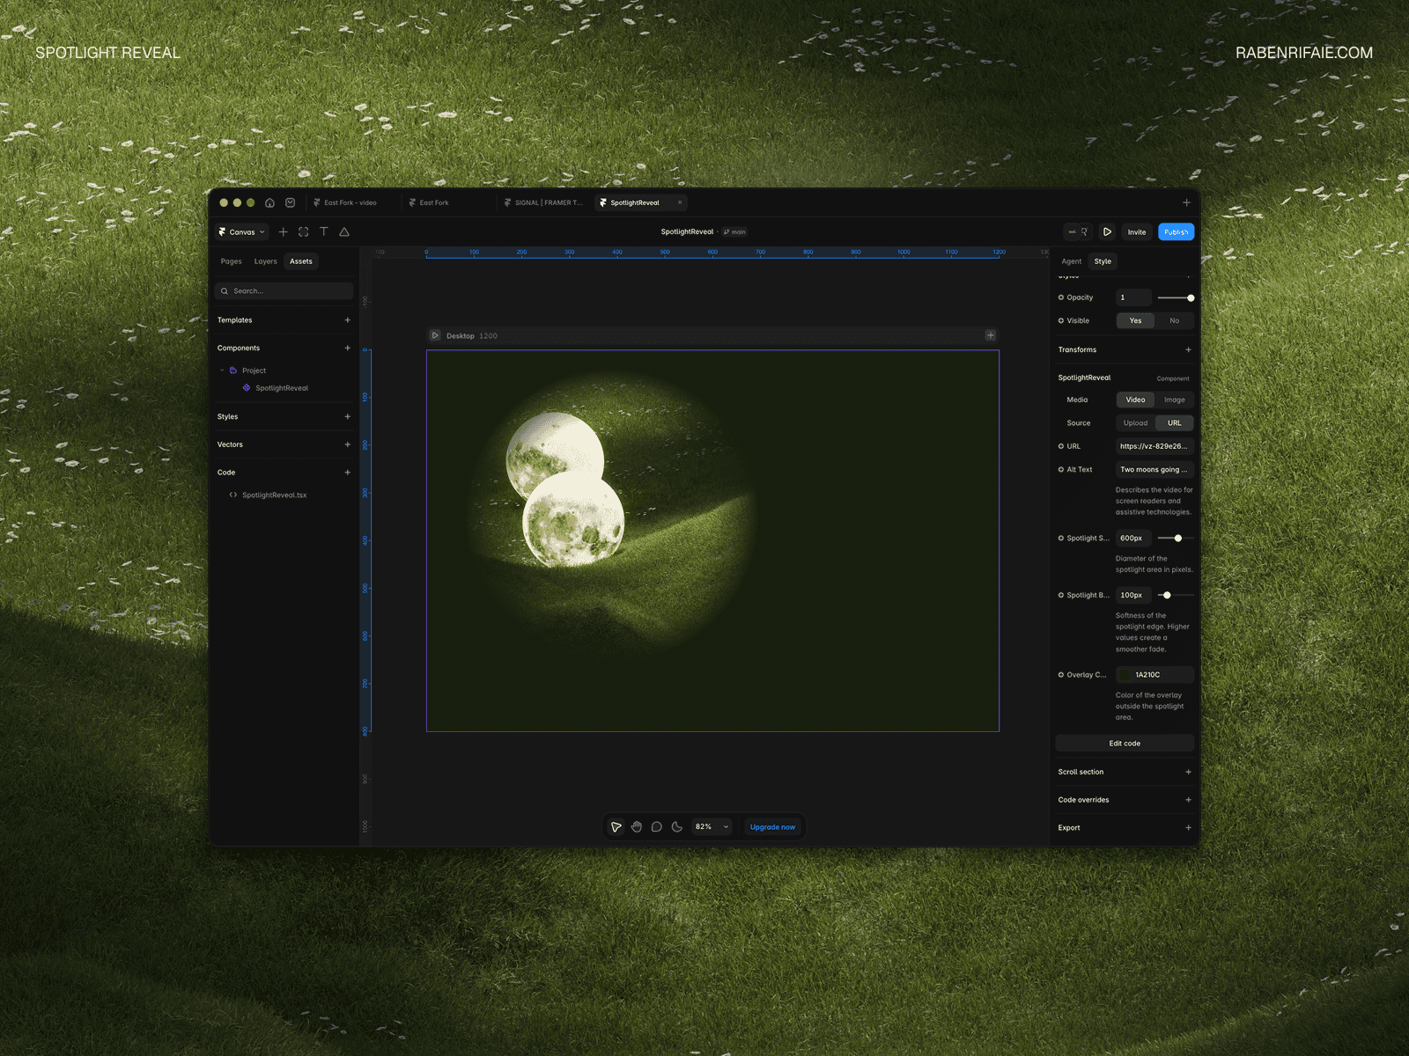This screenshot has width=1409, height=1056.
Task: Toggle dark mode moon icon
Action: point(677,827)
